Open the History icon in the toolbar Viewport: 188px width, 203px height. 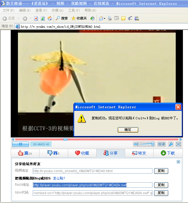point(92,18)
